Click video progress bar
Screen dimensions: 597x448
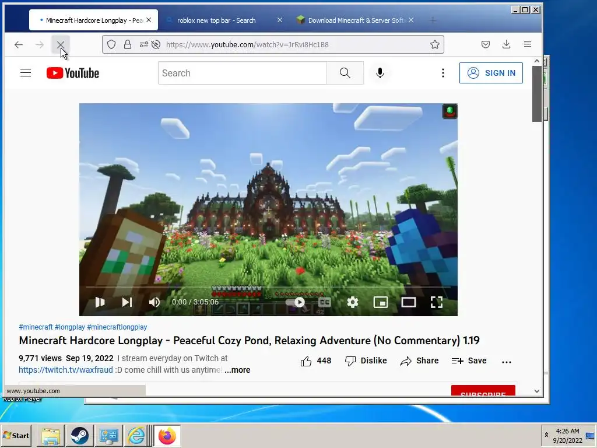[x=268, y=287]
